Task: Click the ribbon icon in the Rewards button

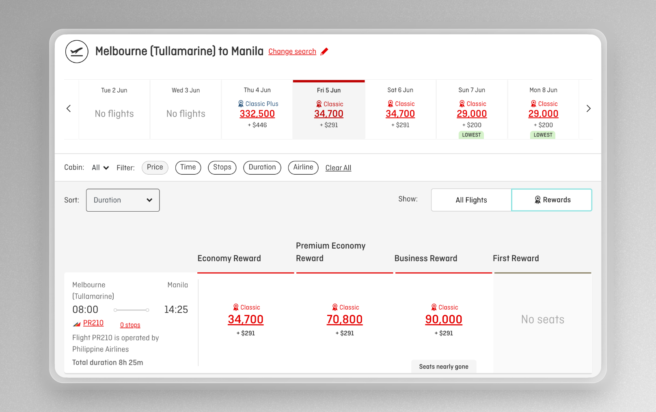Action: coord(537,200)
